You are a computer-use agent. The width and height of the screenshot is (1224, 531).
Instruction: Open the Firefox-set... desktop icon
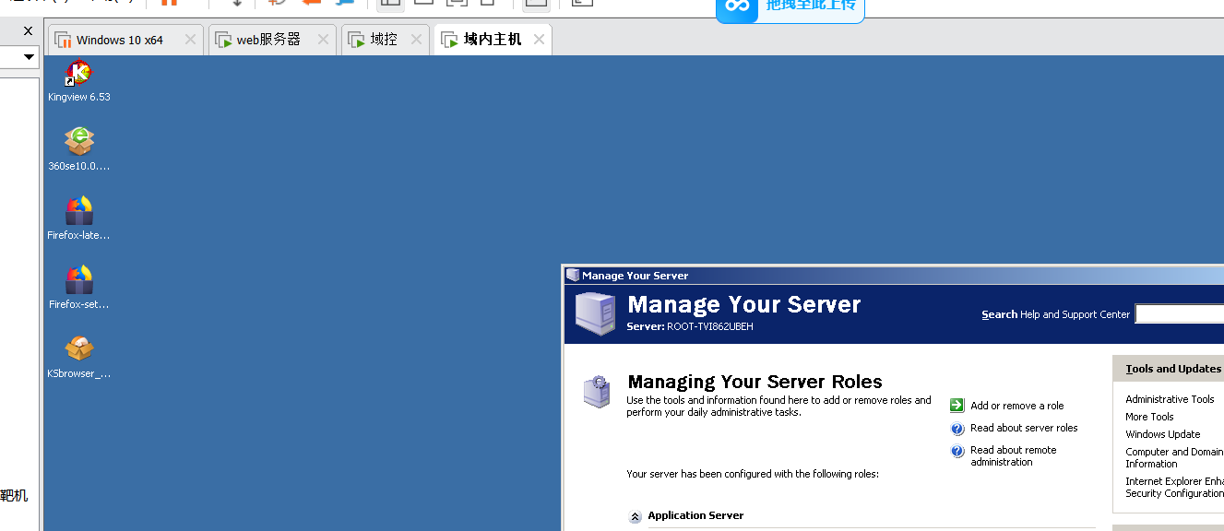pos(79,287)
